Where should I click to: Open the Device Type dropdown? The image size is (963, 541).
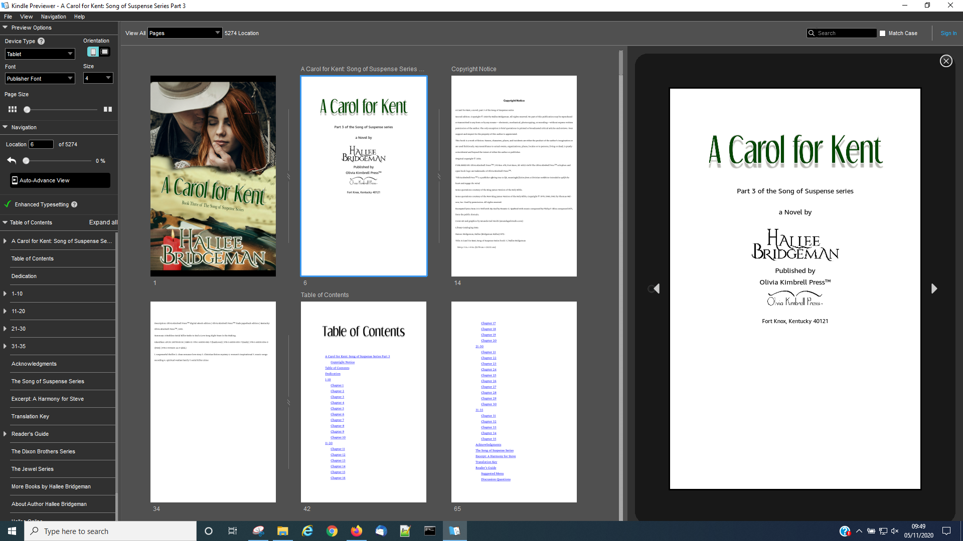pyautogui.click(x=40, y=54)
